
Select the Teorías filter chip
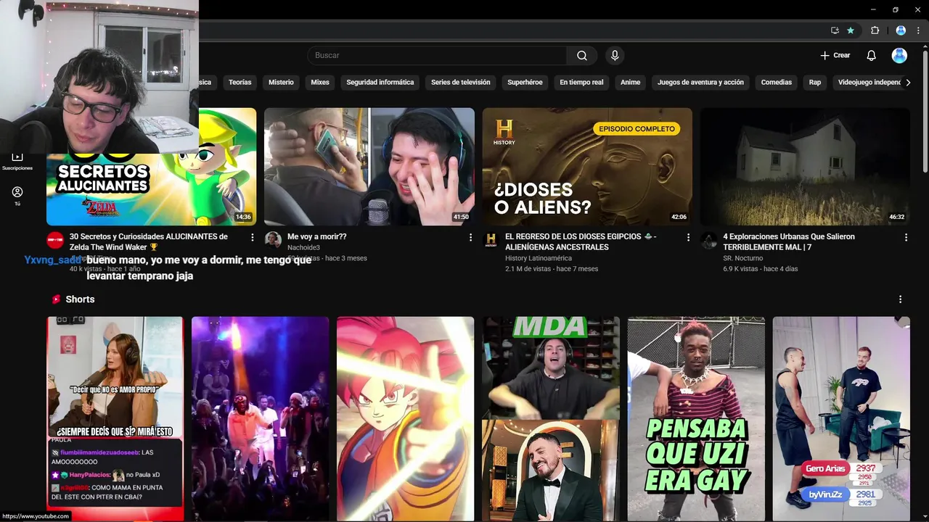(240, 83)
